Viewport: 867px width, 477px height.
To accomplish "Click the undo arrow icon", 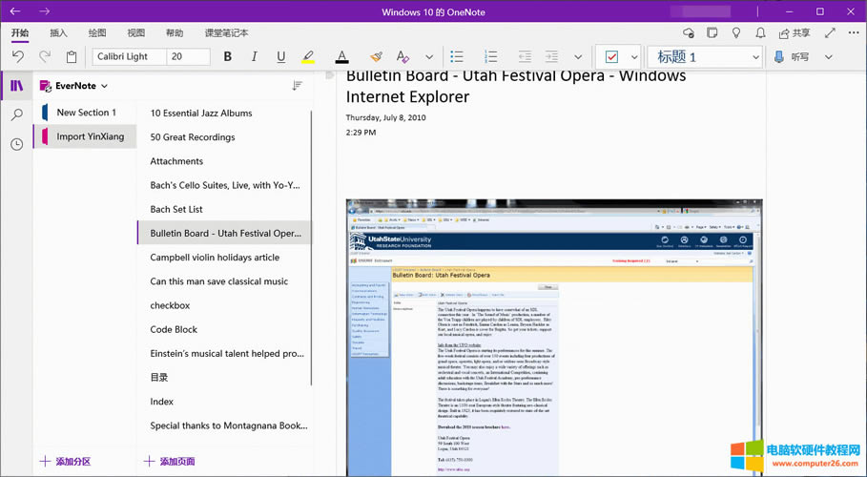I will 18,57.
